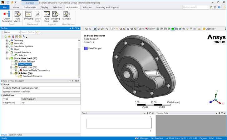
Task: Click Zoom Out magnifier in graphics toolbar
Action: (90, 29)
